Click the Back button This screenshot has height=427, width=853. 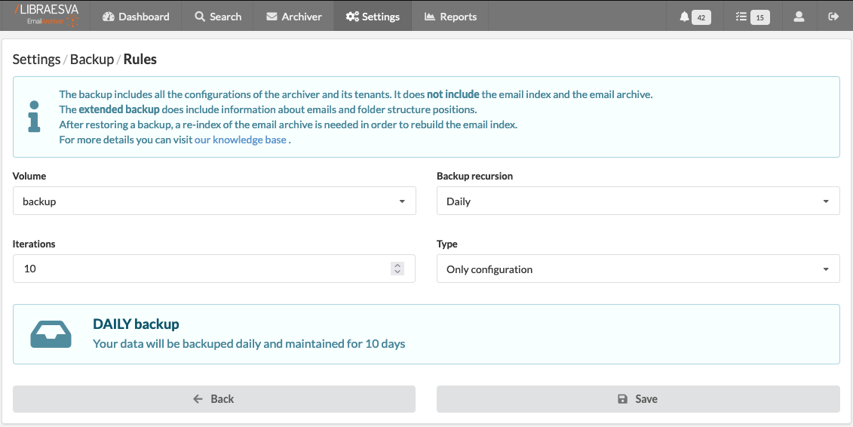click(x=213, y=399)
